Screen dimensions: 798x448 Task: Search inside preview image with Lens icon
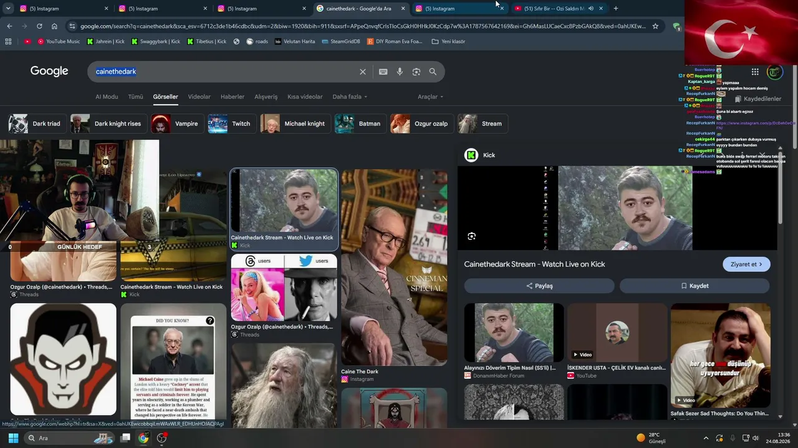click(471, 236)
